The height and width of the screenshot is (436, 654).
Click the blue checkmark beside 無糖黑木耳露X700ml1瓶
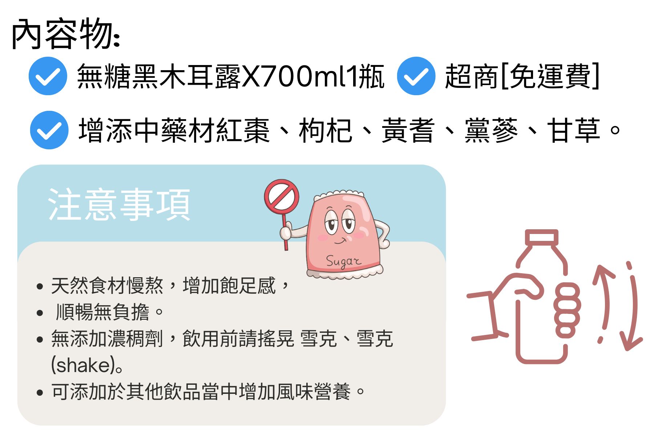pyautogui.click(x=48, y=76)
